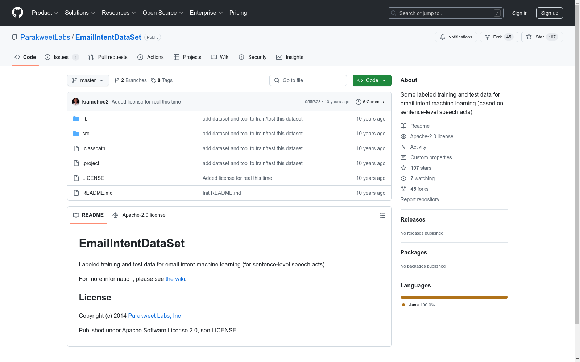The image size is (580, 362).
Task: Open the Insights tab
Action: coord(290,57)
